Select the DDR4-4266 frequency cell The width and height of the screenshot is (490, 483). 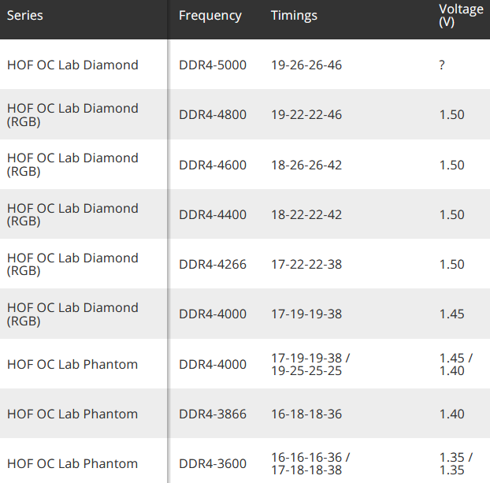click(213, 264)
